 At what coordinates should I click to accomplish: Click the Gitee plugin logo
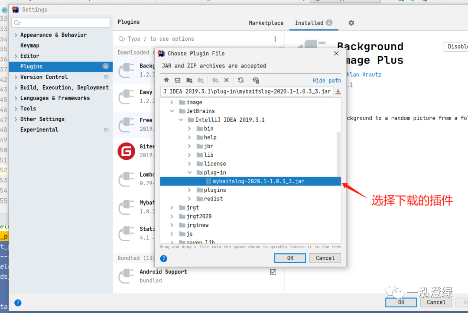(x=126, y=152)
